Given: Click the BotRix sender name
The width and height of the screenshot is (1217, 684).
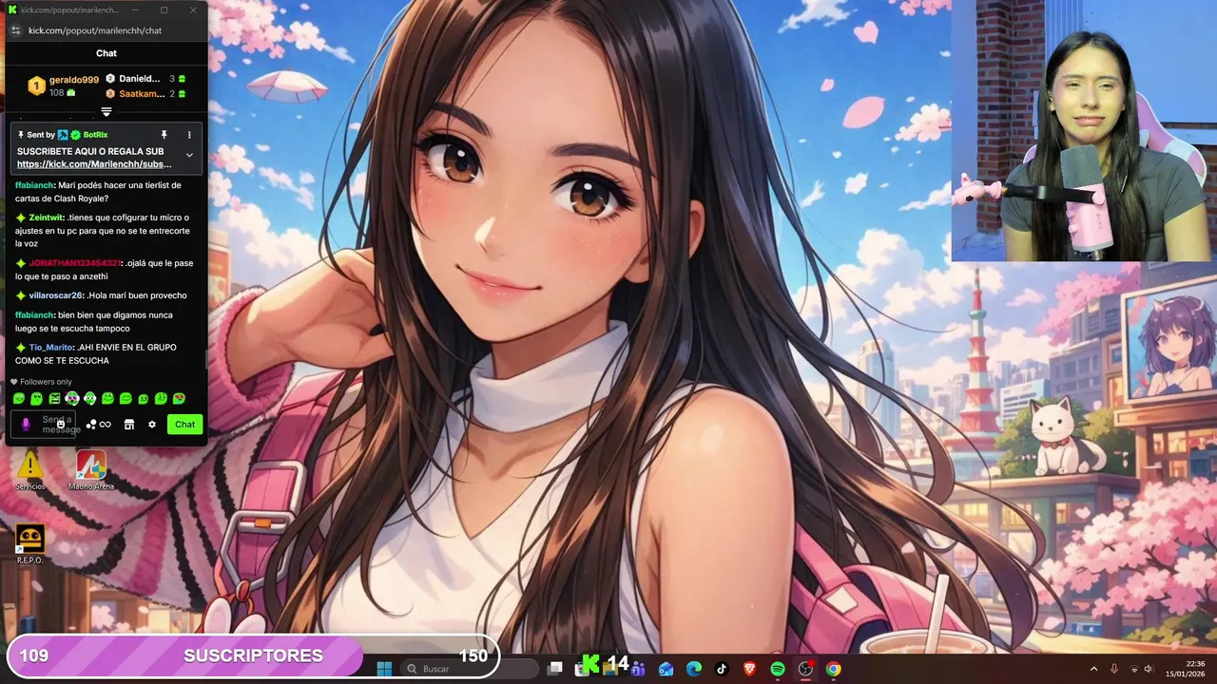Looking at the screenshot, I should click(x=95, y=135).
